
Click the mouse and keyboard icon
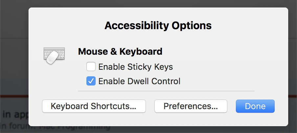point(54,55)
